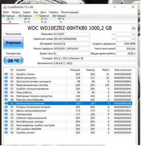The height and width of the screenshot is (155, 141).
Task: Click the yellow Тревога status icon
Action: (37, 16)
